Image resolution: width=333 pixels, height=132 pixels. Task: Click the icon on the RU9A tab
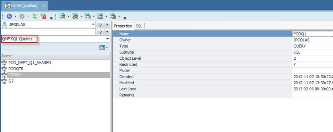click(x=8, y=5)
